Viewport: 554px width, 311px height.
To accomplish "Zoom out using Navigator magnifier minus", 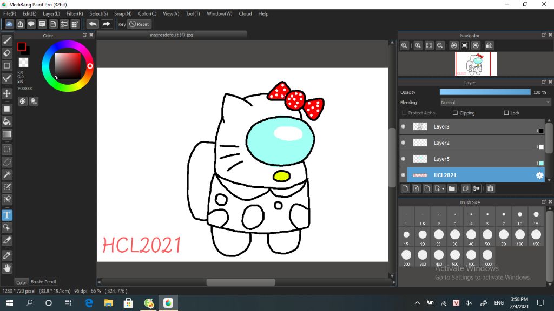I will (x=440, y=45).
